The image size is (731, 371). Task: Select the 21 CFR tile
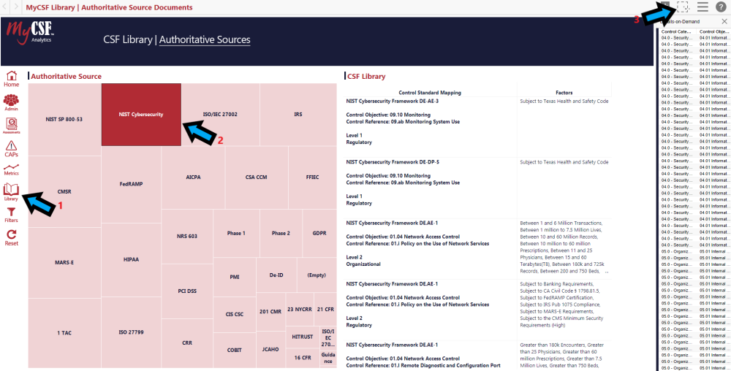tap(325, 310)
